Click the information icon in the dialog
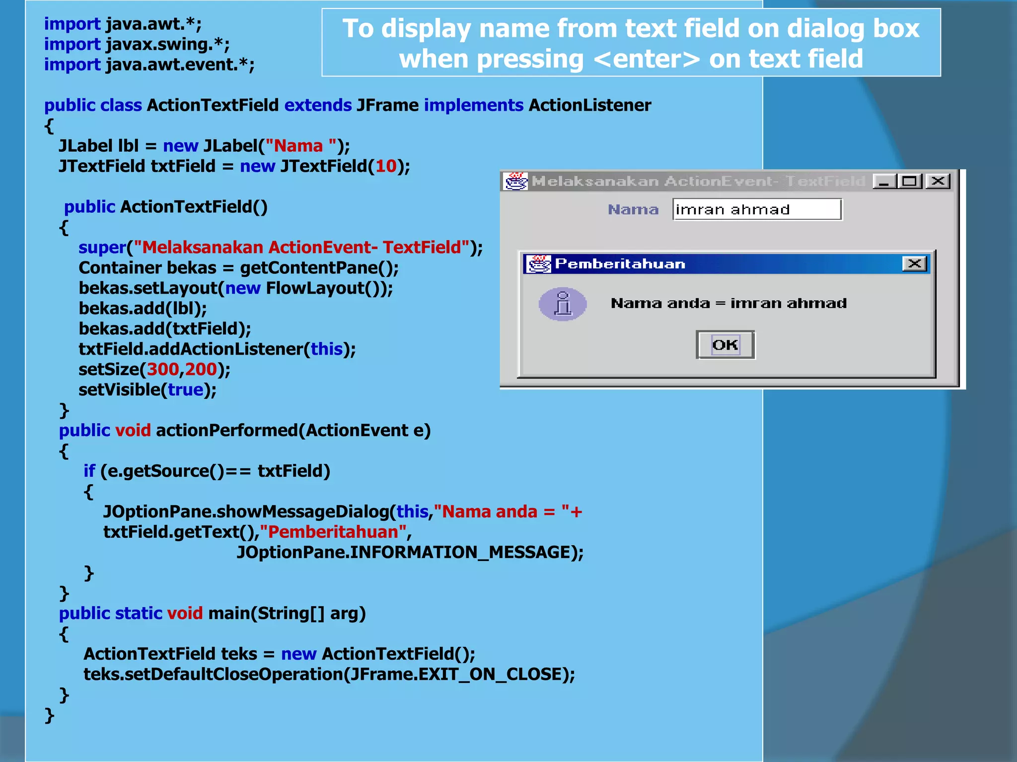 tap(563, 304)
